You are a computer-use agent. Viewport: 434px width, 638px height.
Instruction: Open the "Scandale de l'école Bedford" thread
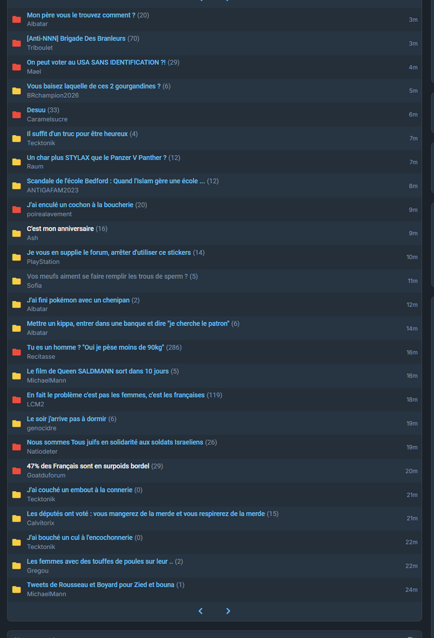coord(116,181)
